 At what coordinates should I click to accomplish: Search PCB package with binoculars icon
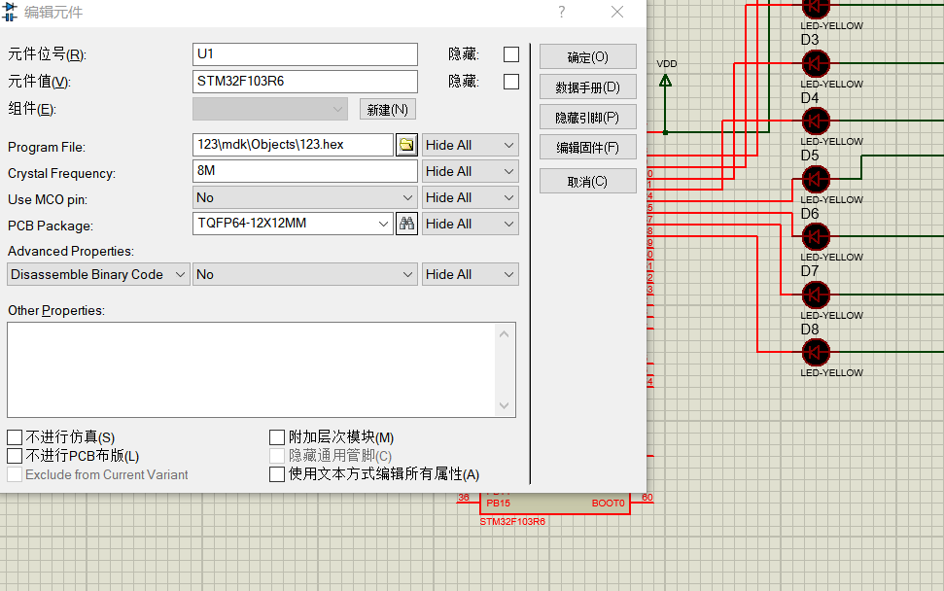point(406,224)
